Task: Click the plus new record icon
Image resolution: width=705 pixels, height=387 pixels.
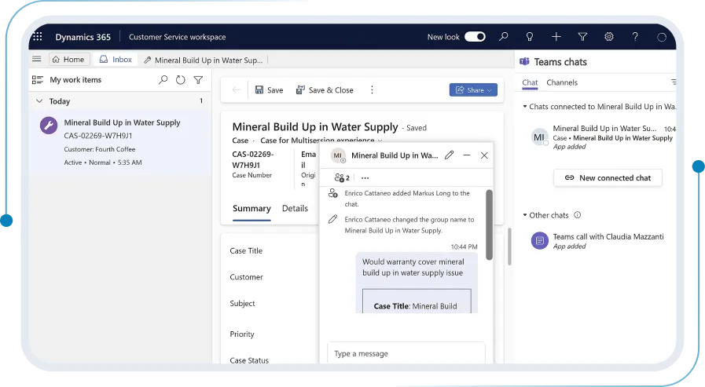Action: 556,37
